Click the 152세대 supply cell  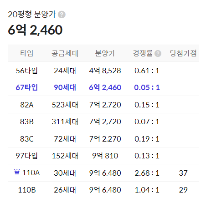tap(65, 156)
